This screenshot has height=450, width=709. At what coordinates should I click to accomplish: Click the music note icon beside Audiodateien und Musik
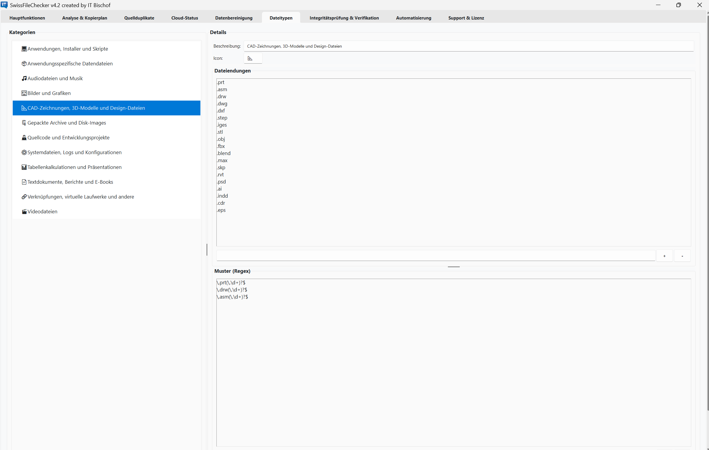point(24,78)
